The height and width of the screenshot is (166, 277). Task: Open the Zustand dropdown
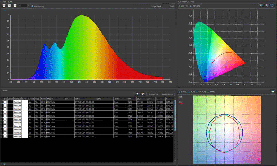(153, 94)
